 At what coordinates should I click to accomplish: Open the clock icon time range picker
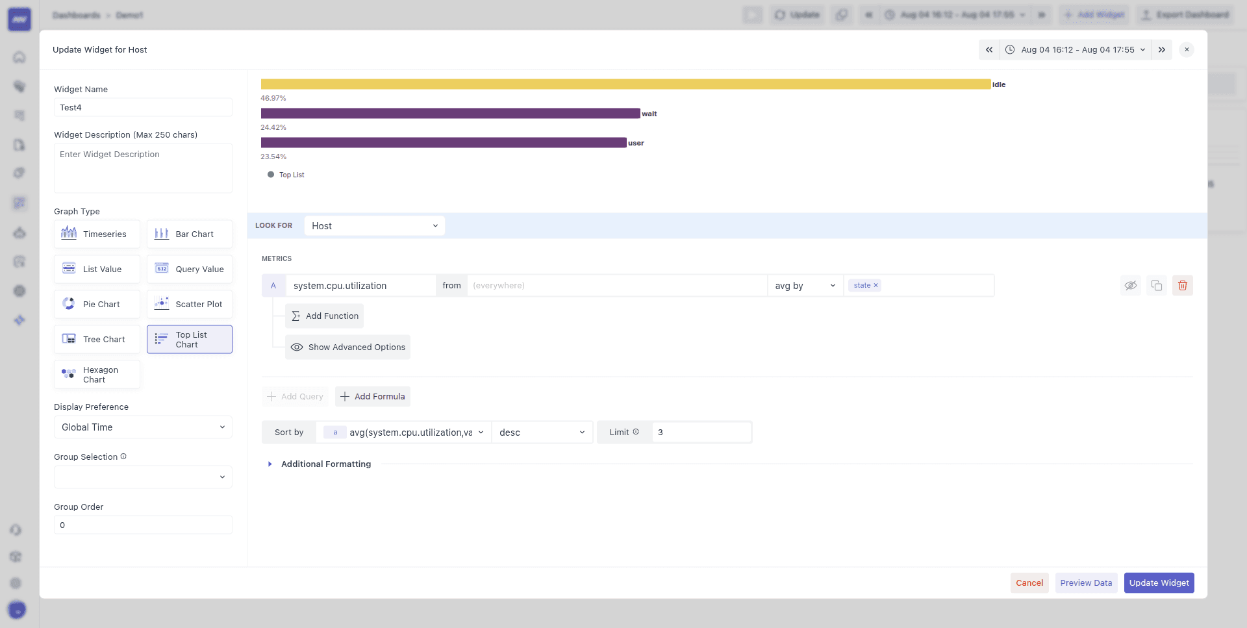(x=1011, y=49)
